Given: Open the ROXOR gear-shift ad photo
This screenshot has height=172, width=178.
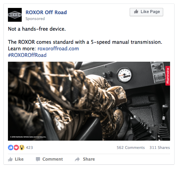Looking at the screenshot, I should (89, 101).
